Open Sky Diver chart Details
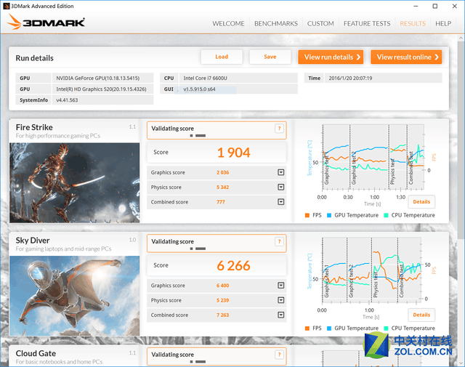Screen dimensions: 465x367 421,315
